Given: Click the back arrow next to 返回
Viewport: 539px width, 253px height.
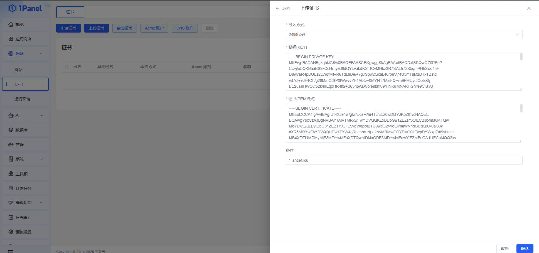Looking at the screenshot, I should click(x=277, y=8).
